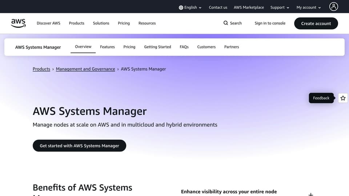Switch to the Customers tab

pyautogui.click(x=206, y=47)
